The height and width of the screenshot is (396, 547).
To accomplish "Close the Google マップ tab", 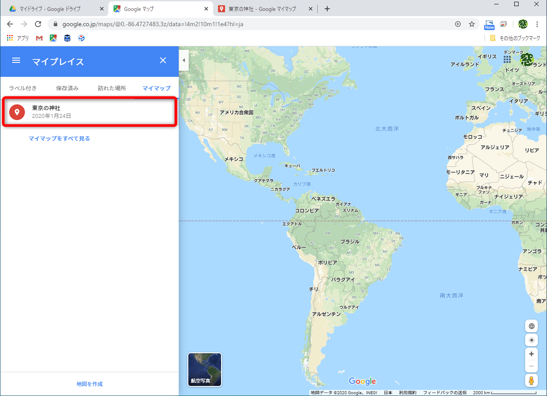I will pos(206,9).
